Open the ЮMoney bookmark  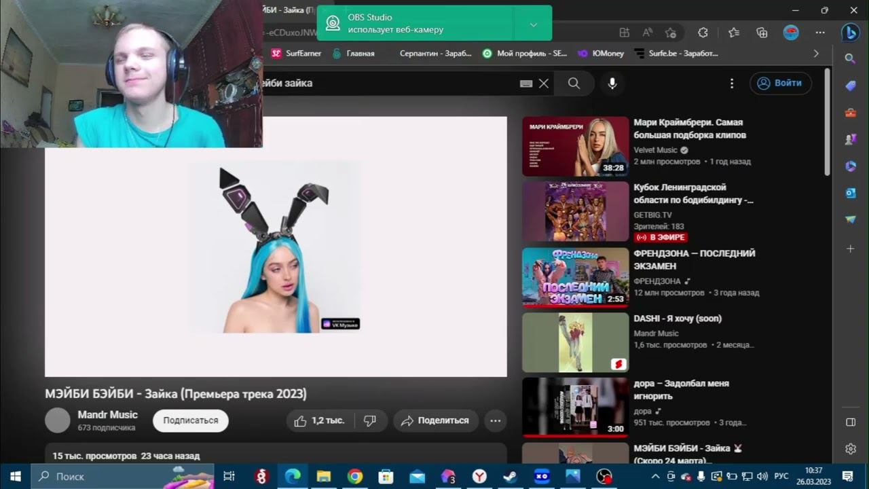point(602,54)
